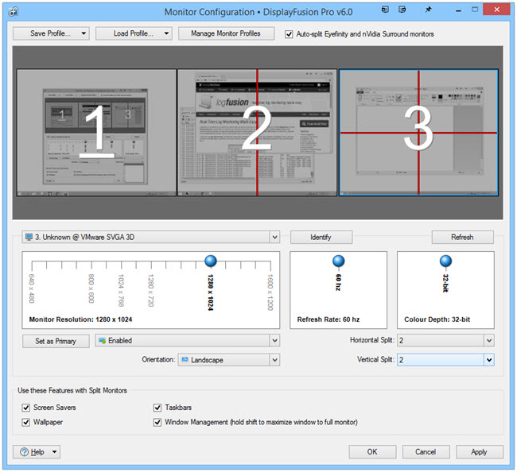Click the monitor icon in the monitor selector
This screenshot has width=517, height=472.
click(x=29, y=237)
